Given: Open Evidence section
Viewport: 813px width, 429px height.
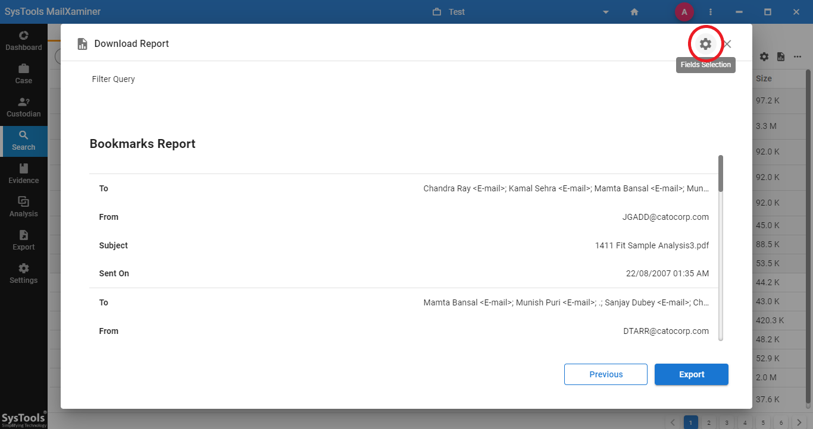Looking at the screenshot, I should (24, 174).
